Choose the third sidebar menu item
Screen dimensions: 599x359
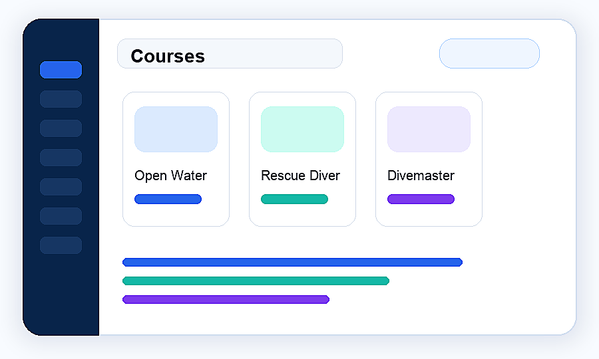pos(61,128)
